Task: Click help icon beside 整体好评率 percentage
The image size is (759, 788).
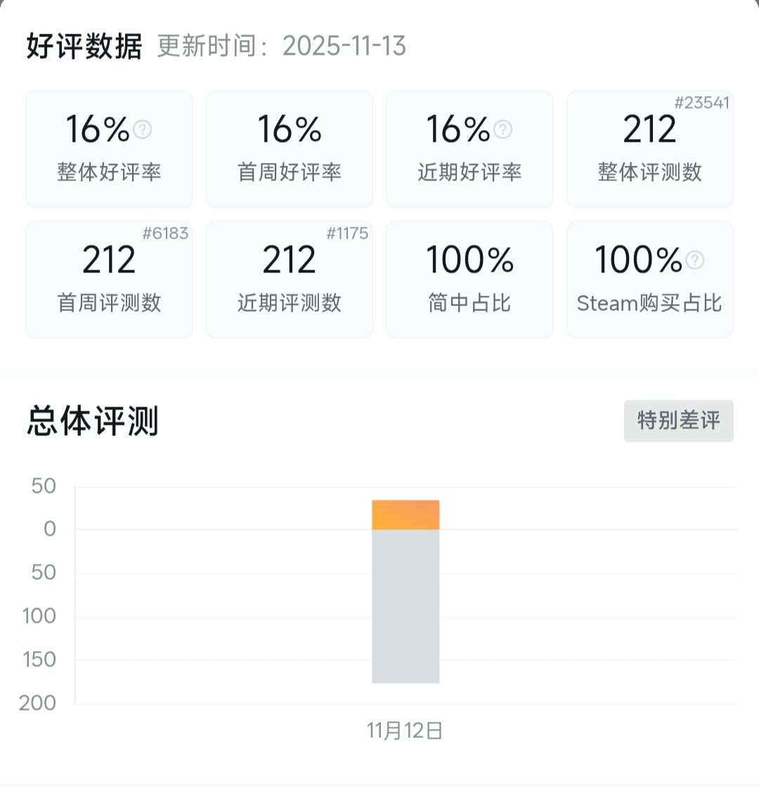Action: point(143,129)
